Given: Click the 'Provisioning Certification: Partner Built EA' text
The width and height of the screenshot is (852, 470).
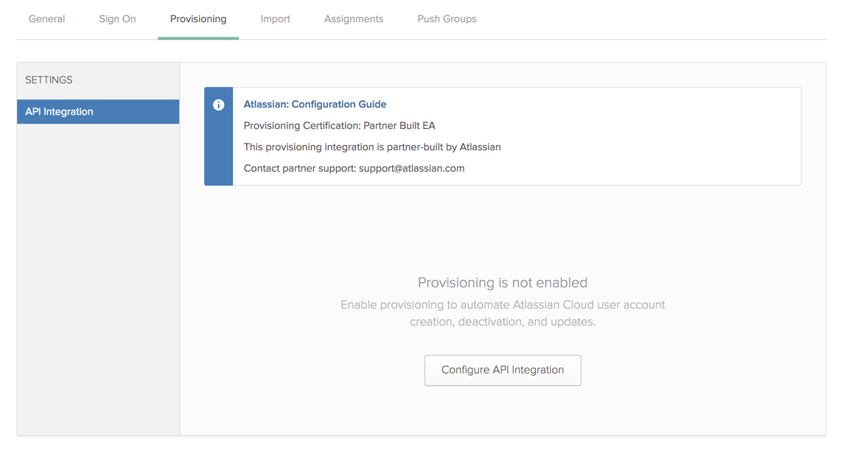Looking at the screenshot, I should tap(340, 125).
